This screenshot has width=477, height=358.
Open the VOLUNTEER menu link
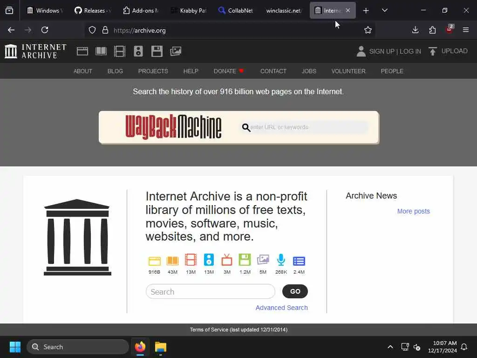(x=348, y=71)
